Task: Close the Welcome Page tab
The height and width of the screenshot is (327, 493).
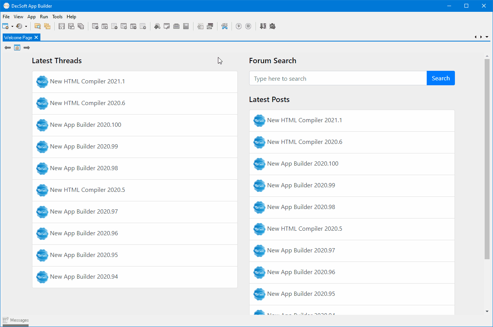Action: click(x=36, y=37)
